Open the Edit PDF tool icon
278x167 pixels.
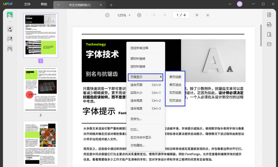pos(10,39)
